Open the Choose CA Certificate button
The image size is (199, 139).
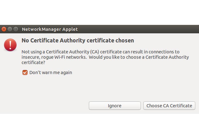(x=169, y=106)
